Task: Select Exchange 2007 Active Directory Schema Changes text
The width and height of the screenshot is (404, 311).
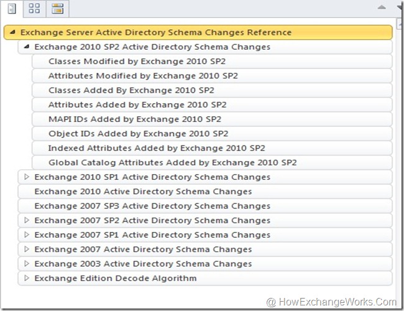Action: click(143, 249)
